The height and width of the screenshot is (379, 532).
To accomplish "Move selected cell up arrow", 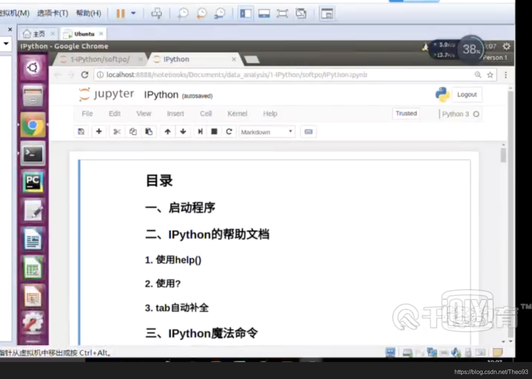I will click(167, 132).
